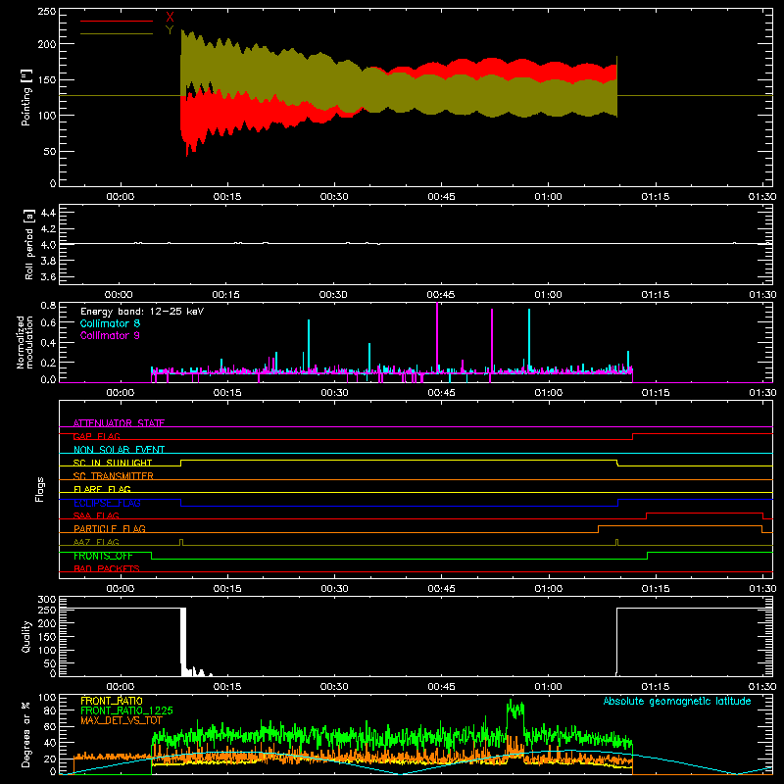Click the '00:45' time label under Roll period panel

[440, 295]
